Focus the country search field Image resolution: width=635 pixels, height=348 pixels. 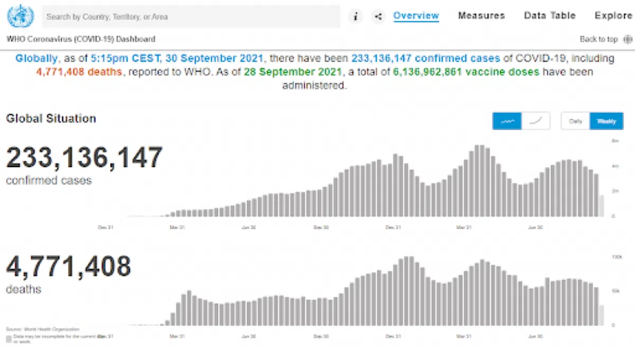click(x=190, y=16)
